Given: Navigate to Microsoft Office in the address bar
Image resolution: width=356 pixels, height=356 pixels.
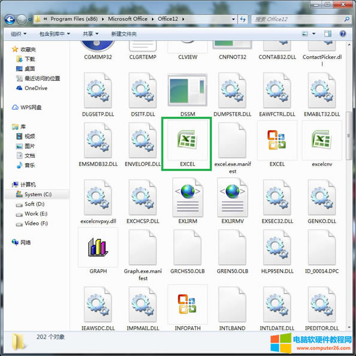Looking at the screenshot, I should click(127, 19).
